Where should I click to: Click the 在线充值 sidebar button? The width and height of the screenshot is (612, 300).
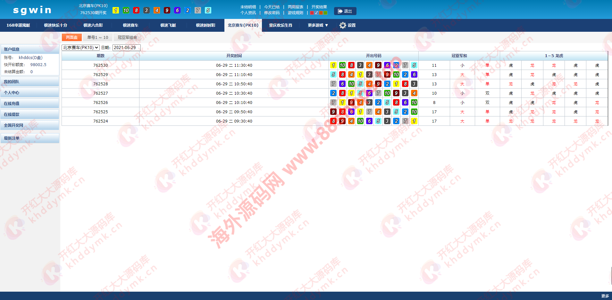pos(30,104)
